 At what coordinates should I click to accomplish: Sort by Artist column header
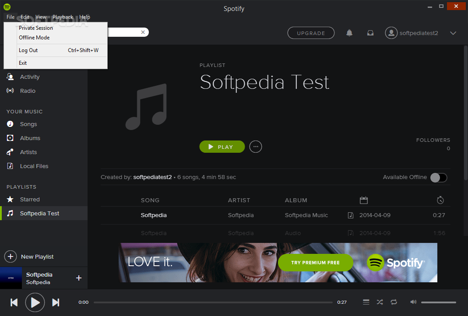coord(239,200)
